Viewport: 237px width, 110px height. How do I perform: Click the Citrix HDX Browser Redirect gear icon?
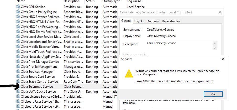18,17
